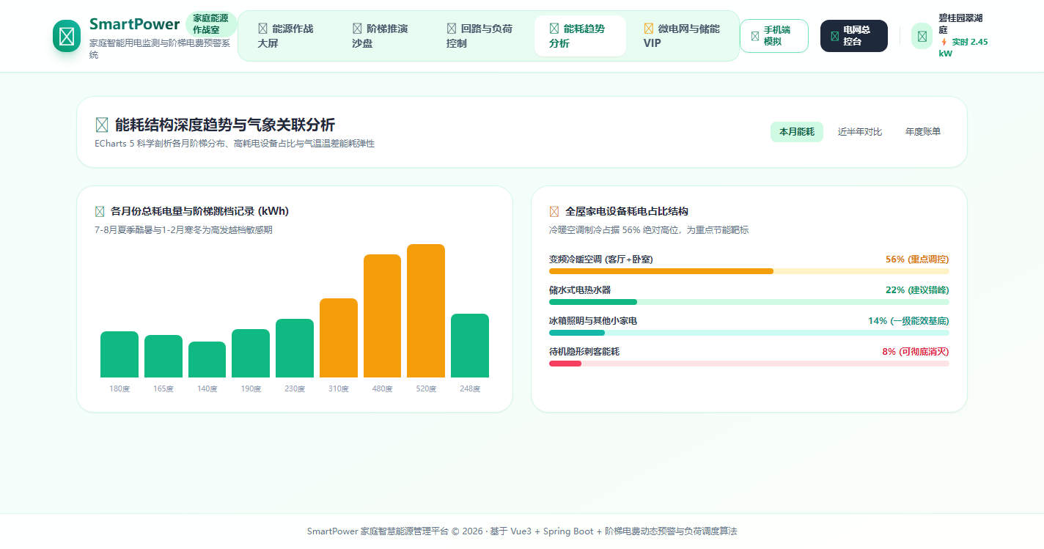
Task: Click the icon before 各月份总耗电量与阶梯跳档记录 title
Action: click(x=100, y=212)
